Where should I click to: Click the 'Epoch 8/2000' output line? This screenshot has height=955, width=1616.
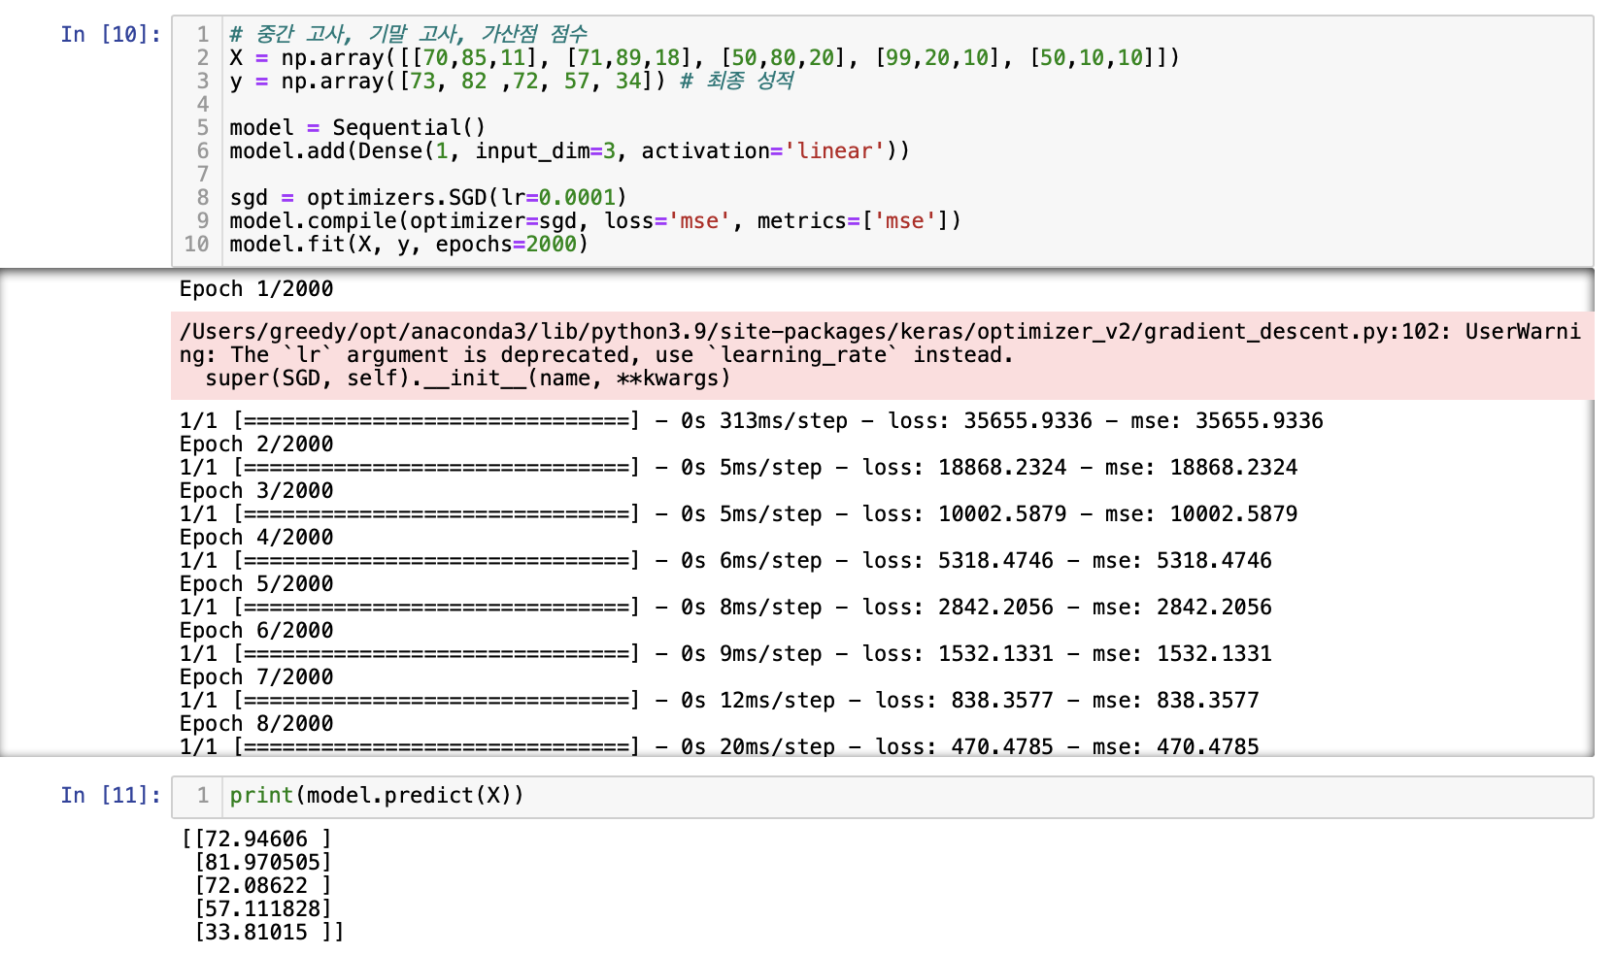coord(256,724)
